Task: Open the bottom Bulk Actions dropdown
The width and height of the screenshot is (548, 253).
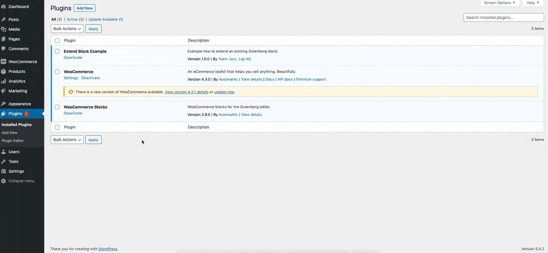Action: [x=67, y=140]
